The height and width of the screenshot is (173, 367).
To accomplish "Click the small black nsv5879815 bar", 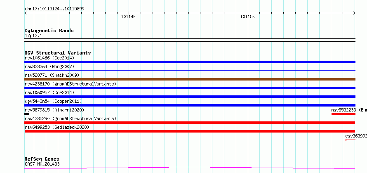I will click(27, 114).
